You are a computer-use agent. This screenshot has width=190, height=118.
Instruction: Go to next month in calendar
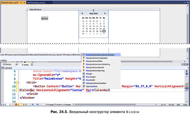coord(105,13)
